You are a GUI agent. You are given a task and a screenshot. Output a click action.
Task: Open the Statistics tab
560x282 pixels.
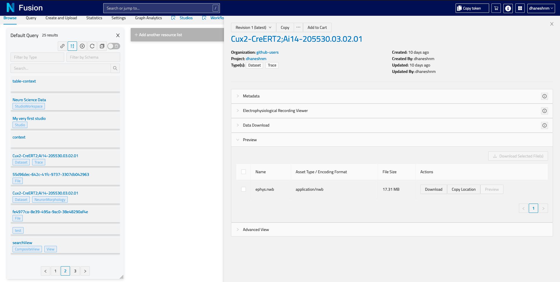coord(94,18)
